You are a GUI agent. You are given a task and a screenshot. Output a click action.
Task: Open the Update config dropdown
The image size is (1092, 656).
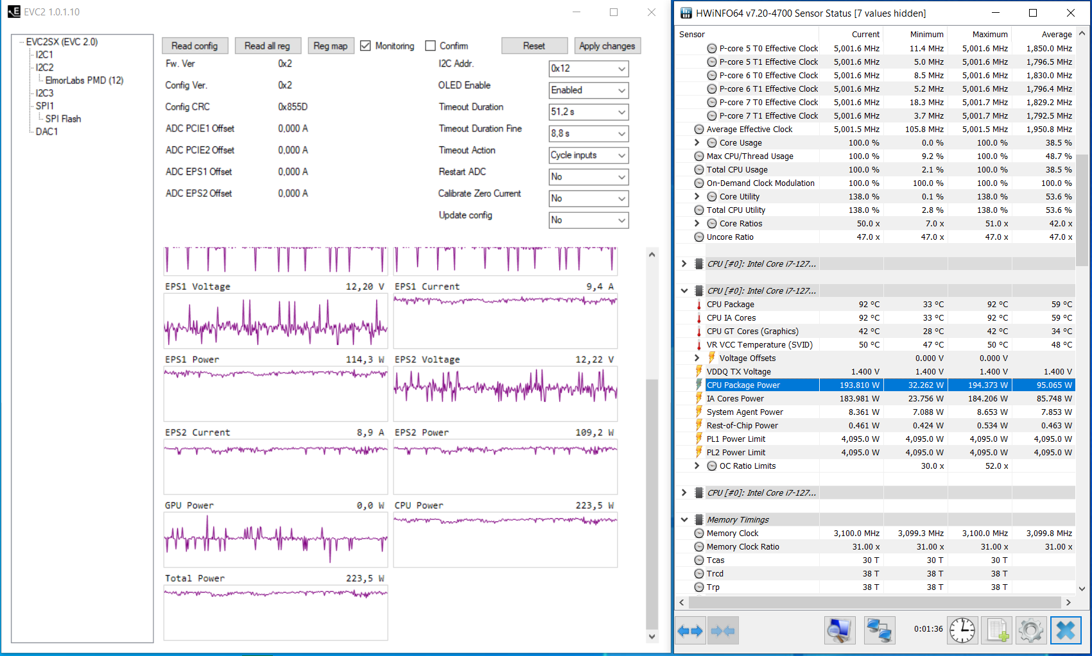[589, 220]
